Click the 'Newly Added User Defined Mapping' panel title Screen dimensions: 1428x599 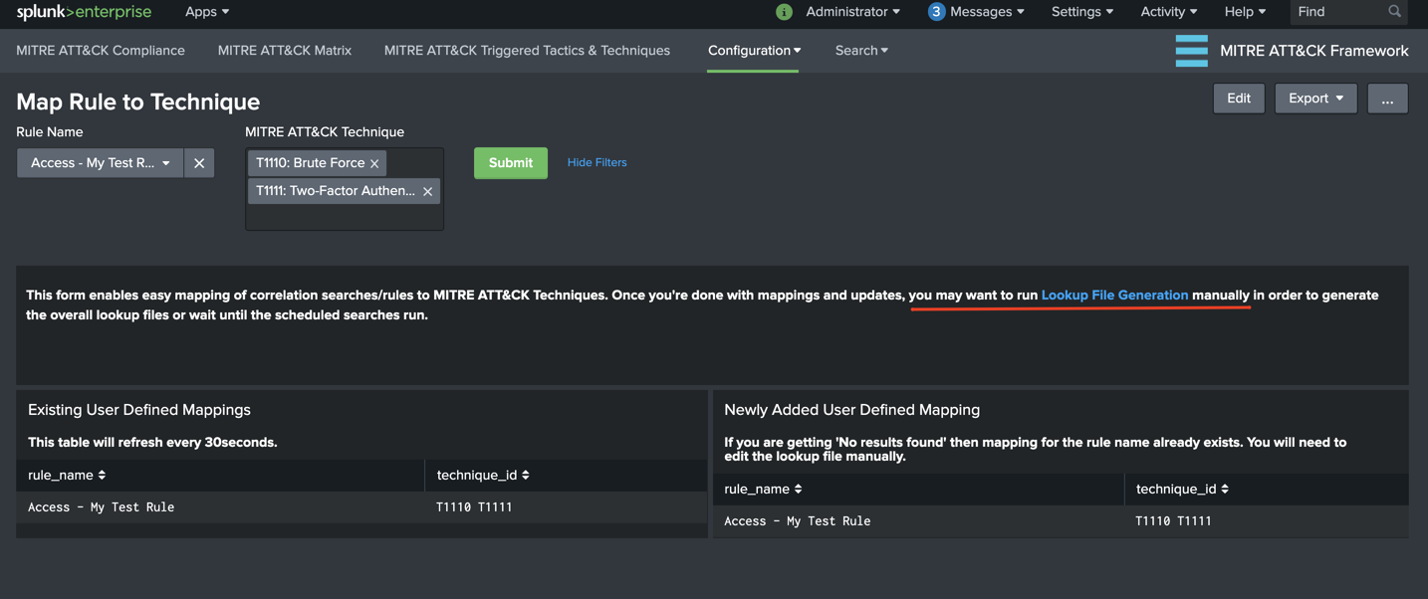click(851, 410)
